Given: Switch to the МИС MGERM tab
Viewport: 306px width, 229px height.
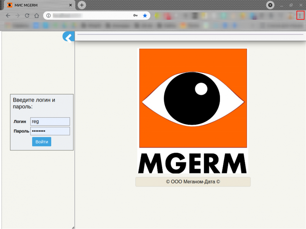Looking at the screenshot, I should tap(34, 5).
